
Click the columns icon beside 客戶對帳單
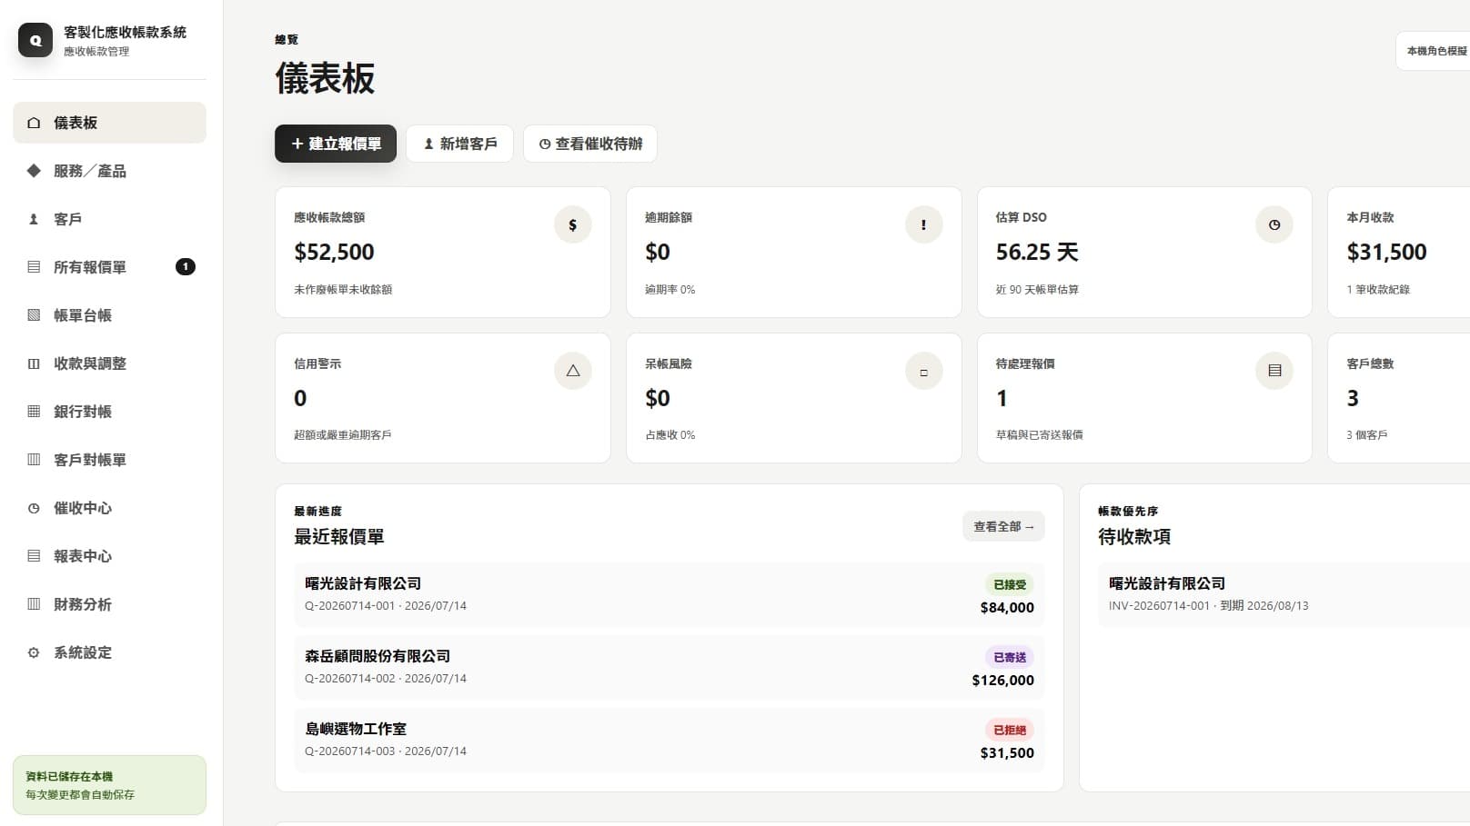(34, 460)
